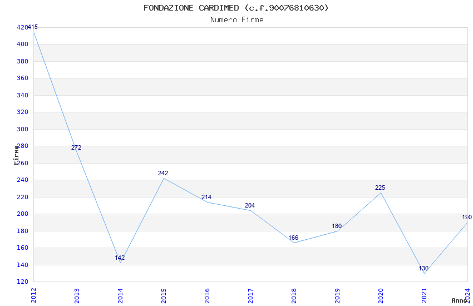Screen dimensions: 473x306
Task: Click the Anno x-axis title
Action: click(x=459, y=300)
